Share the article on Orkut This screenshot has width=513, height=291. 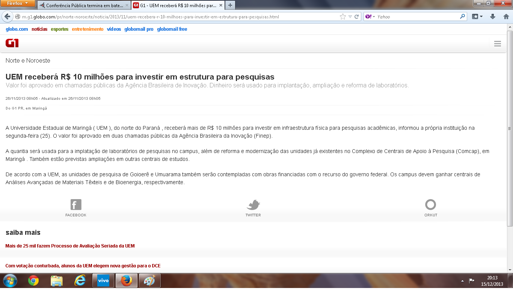(430, 208)
